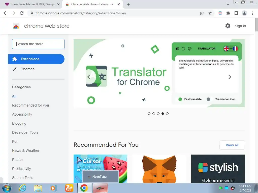Screen dimensions: 258x193
Task: Open the trans flag theme extension icon
Action: coord(220,13)
